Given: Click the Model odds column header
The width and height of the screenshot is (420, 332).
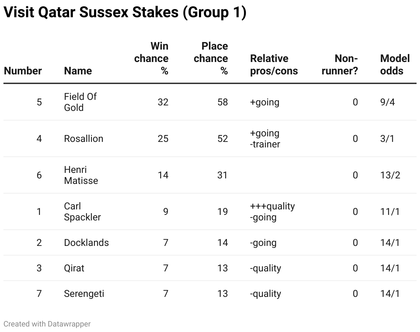Looking at the screenshot, I should 395,64.
